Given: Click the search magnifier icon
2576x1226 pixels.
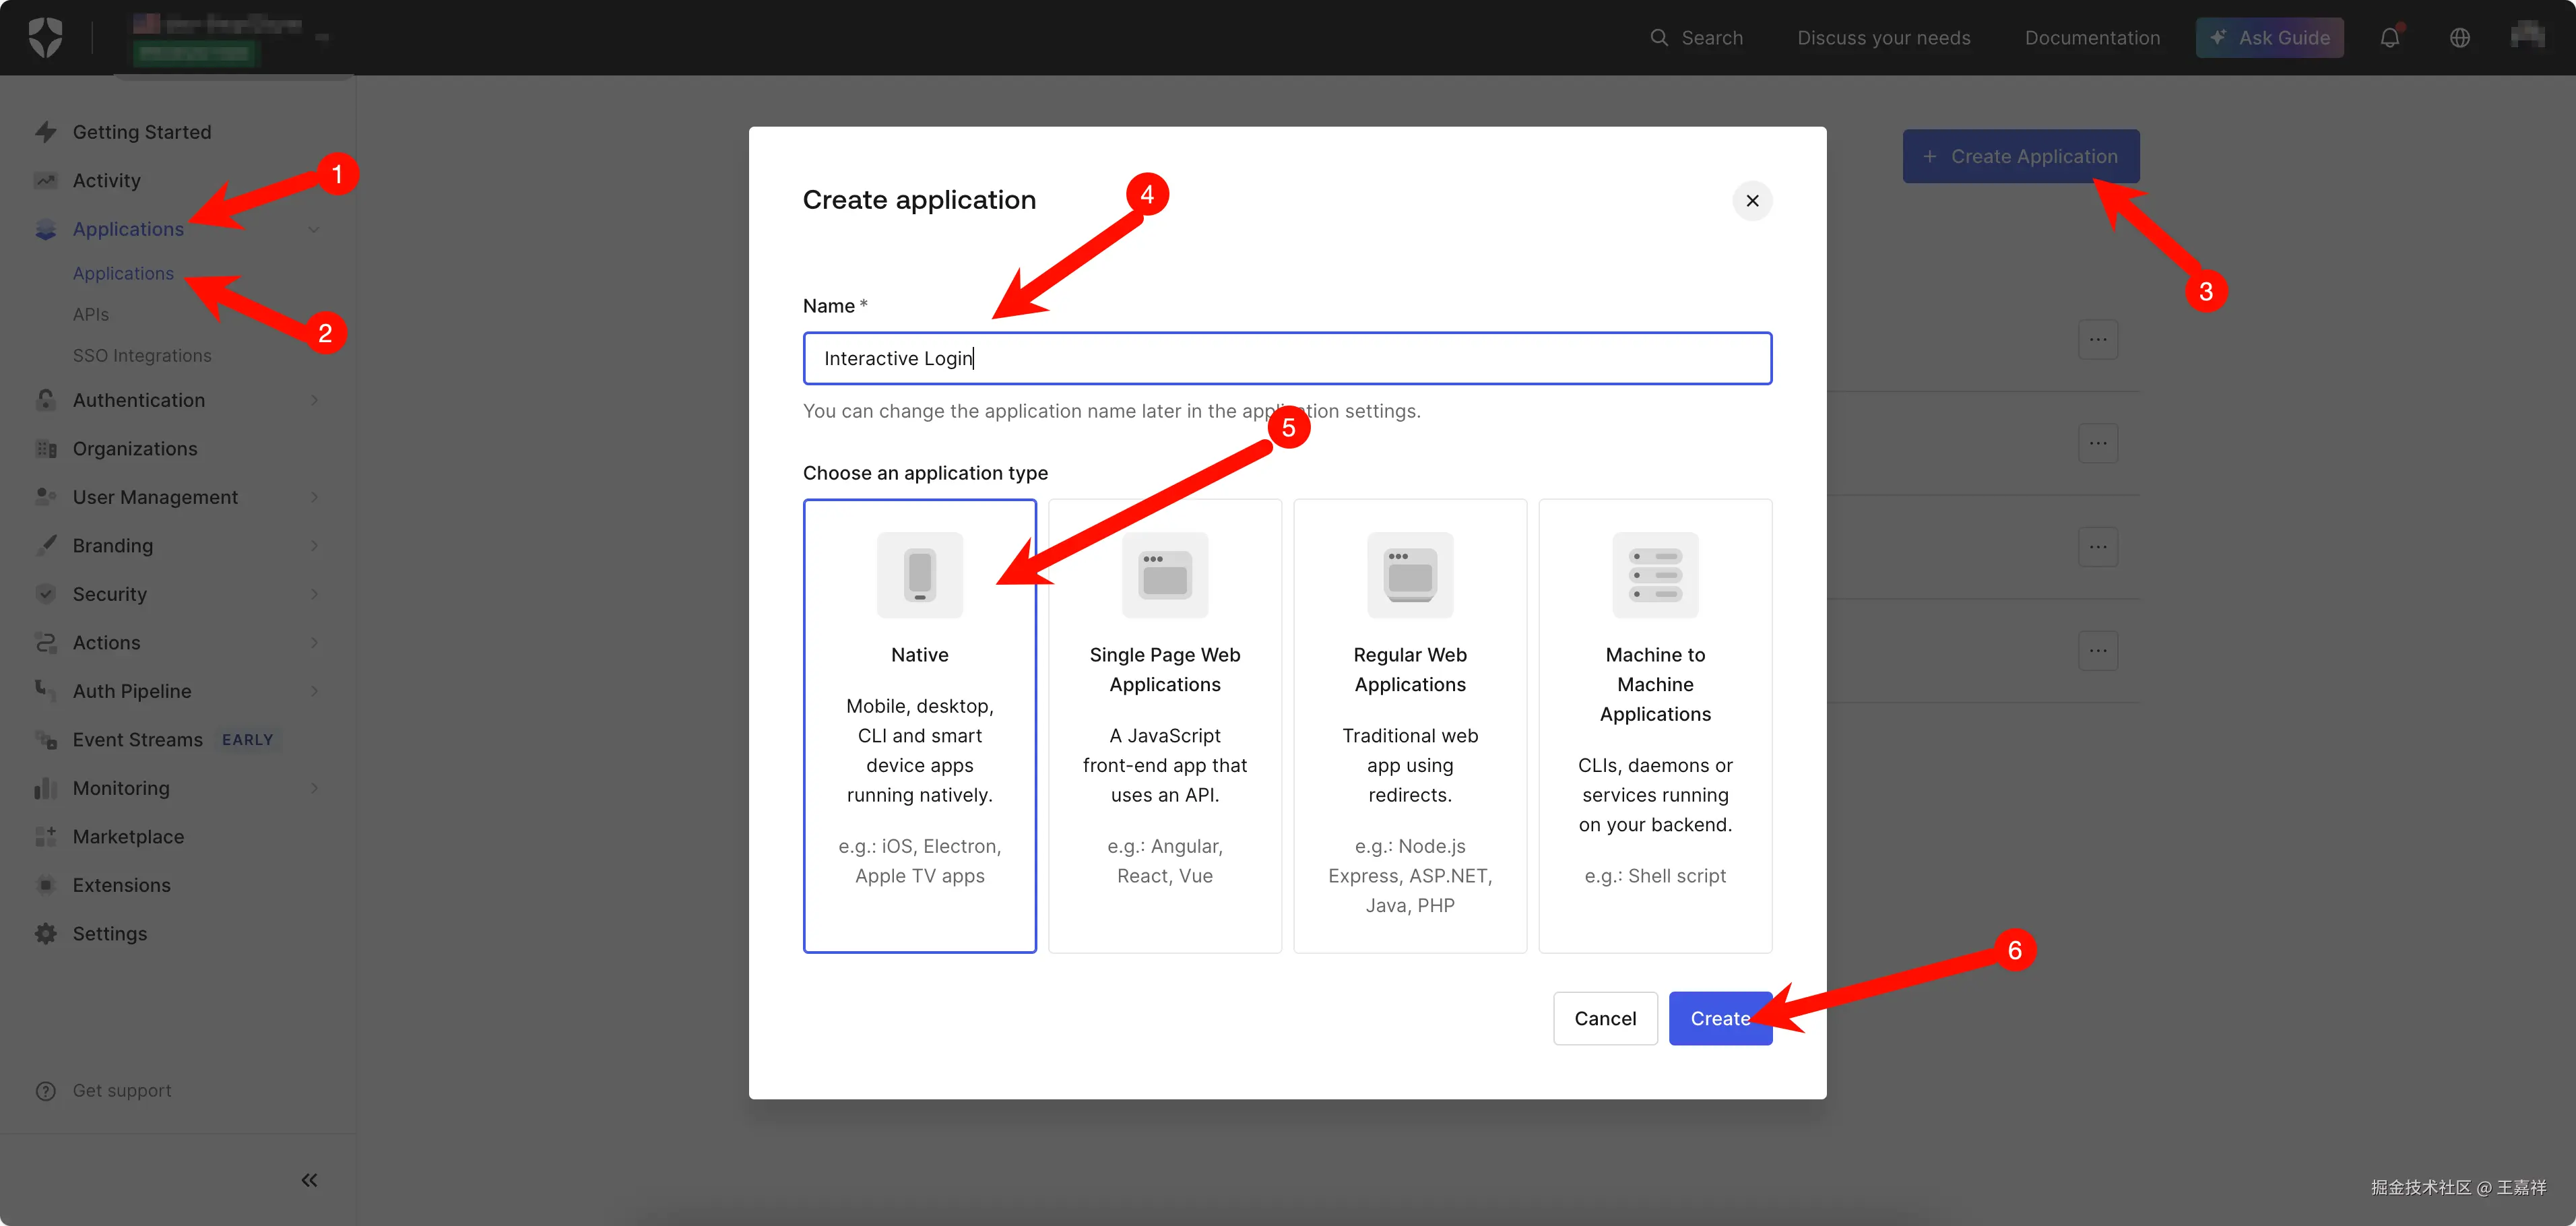Looking at the screenshot, I should click(1658, 38).
